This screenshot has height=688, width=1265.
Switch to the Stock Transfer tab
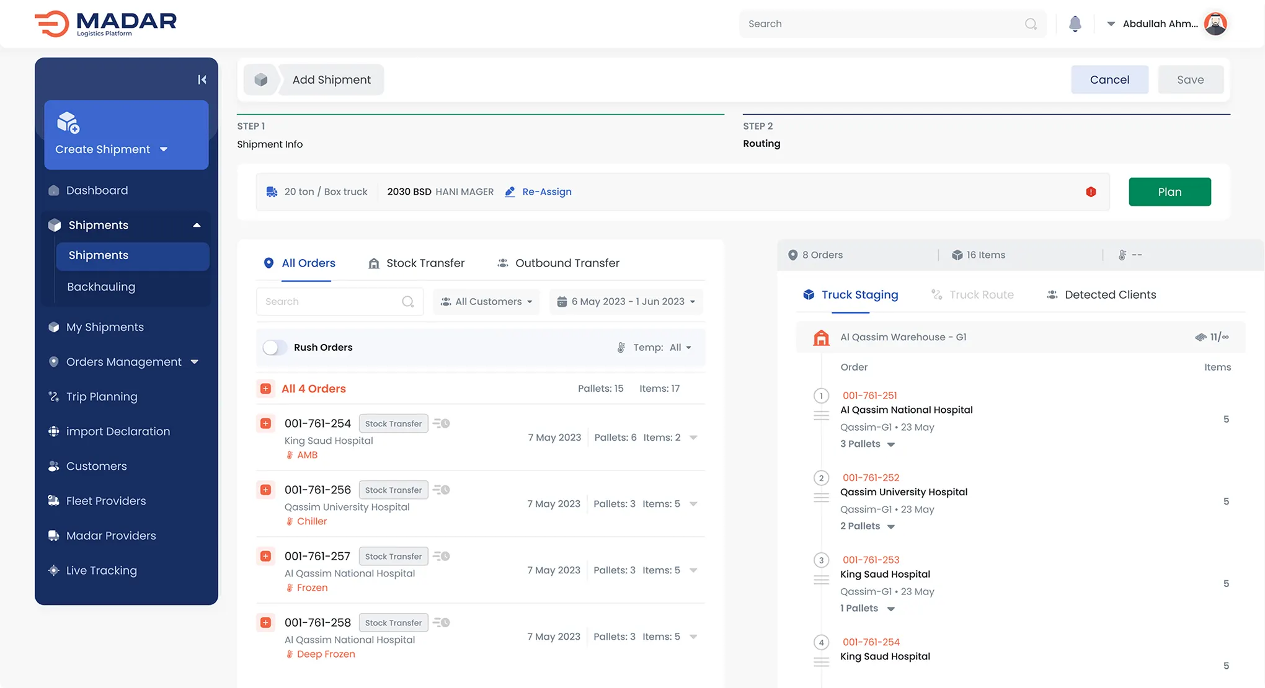tap(416, 263)
